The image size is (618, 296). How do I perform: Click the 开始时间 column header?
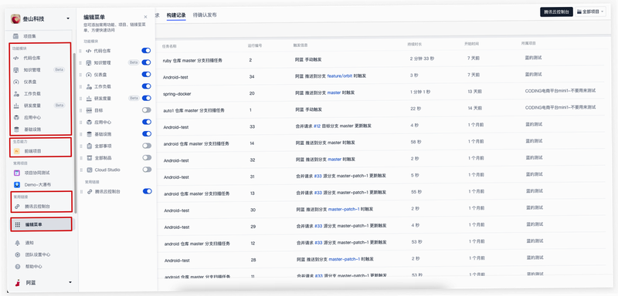tap(472, 44)
